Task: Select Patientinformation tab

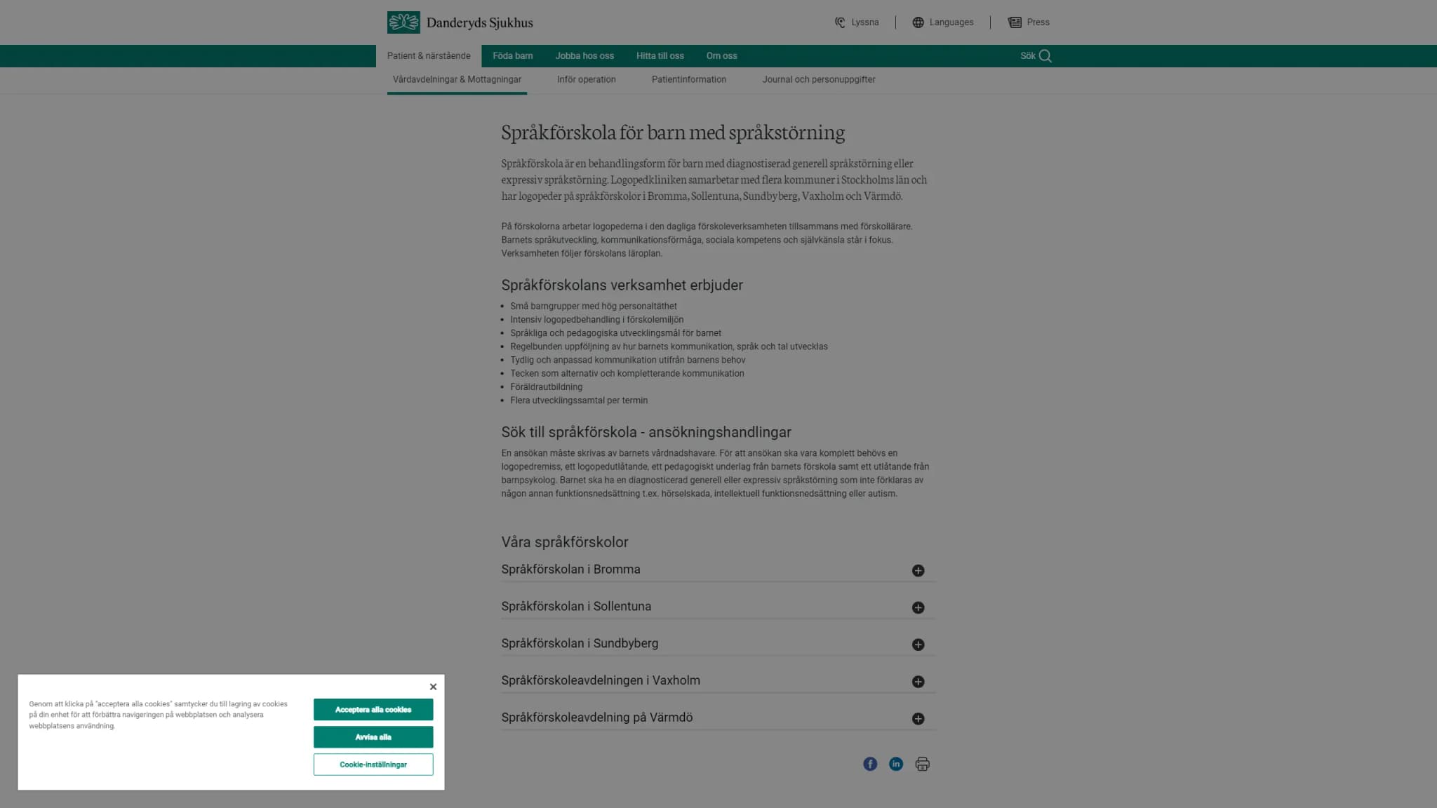Action: 689,80
